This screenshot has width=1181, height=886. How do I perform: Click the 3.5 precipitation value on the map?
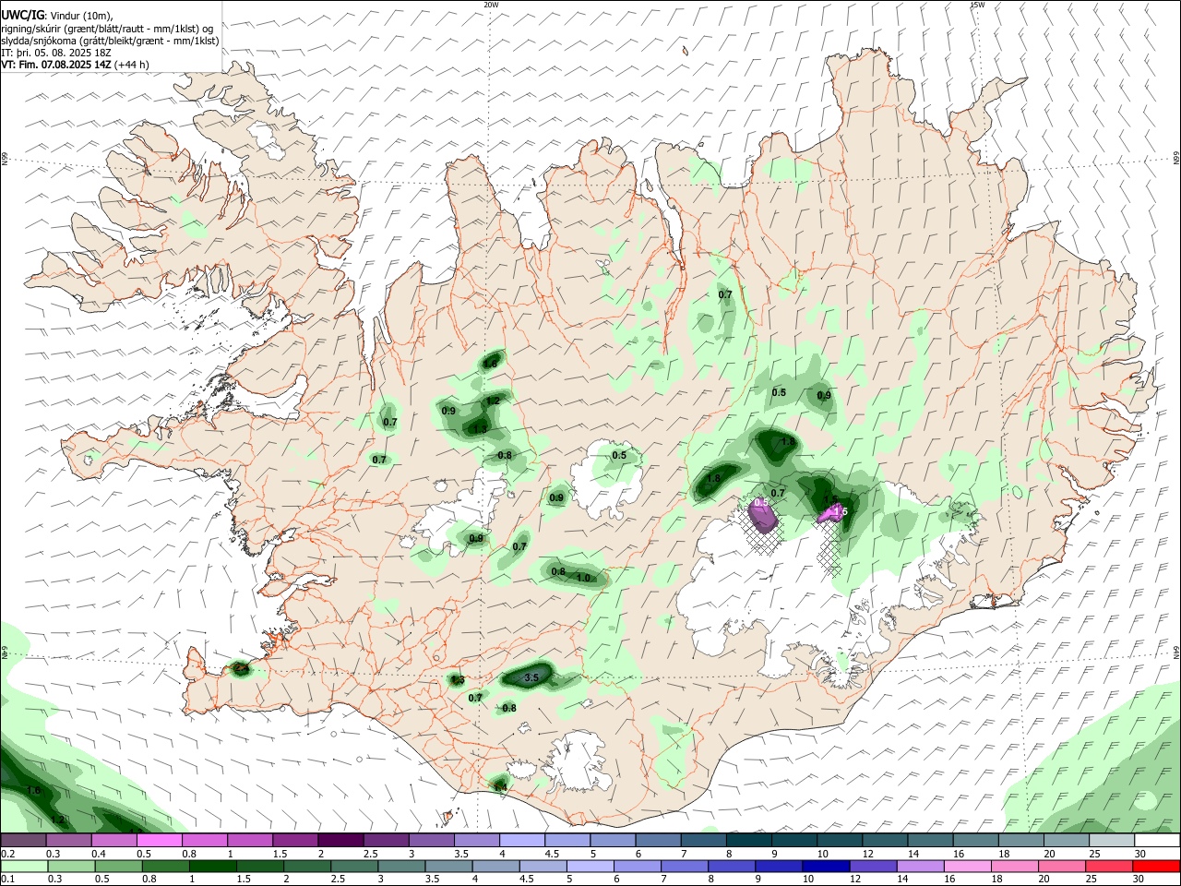pyautogui.click(x=531, y=677)
